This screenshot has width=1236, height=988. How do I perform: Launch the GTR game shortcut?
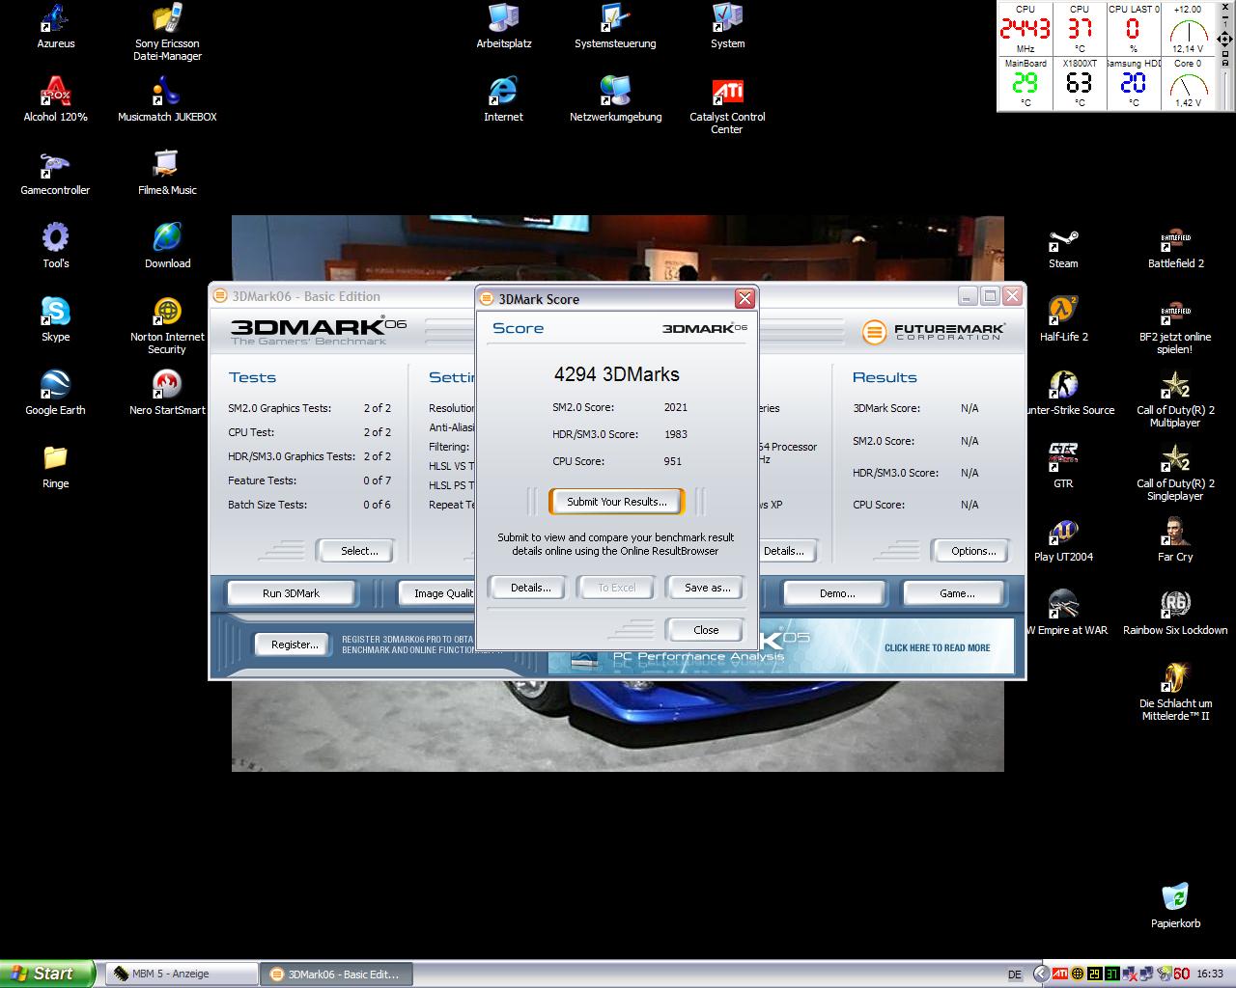[x=1063, y=466]
